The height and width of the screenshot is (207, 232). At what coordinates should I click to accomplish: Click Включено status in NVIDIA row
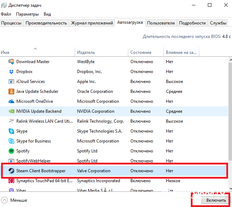(x=140, y=111)
